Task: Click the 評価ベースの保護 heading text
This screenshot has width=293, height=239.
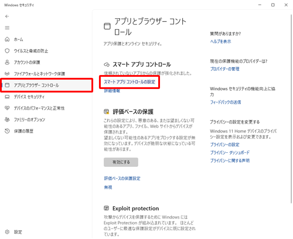Action: click(x=133, y=112)
